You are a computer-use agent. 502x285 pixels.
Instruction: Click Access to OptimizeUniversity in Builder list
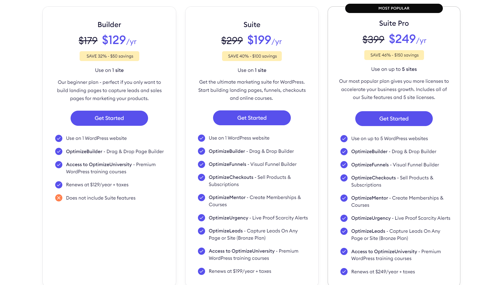point(99,165)
